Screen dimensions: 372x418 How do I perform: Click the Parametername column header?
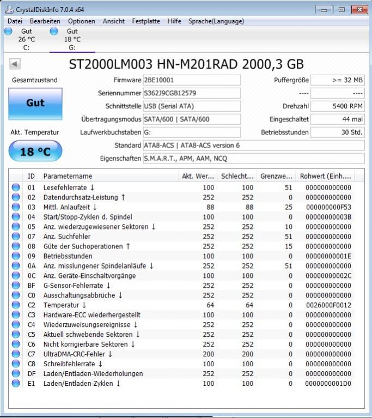click(109, 176)
